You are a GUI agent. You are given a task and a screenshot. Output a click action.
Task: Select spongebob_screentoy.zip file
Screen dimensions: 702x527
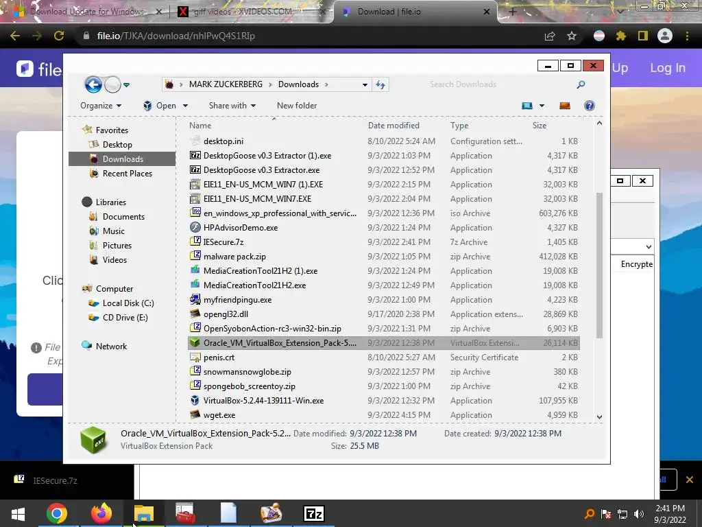(383, 386)
